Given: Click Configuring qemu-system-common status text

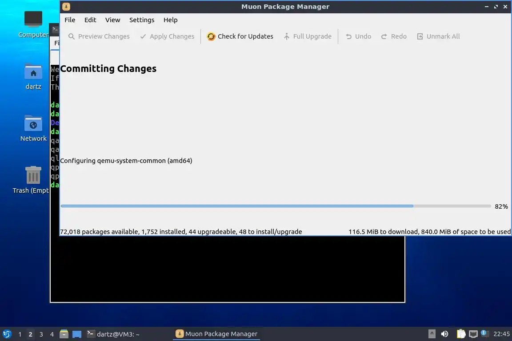Looking at the screenshot, I should tap(126, 161).
